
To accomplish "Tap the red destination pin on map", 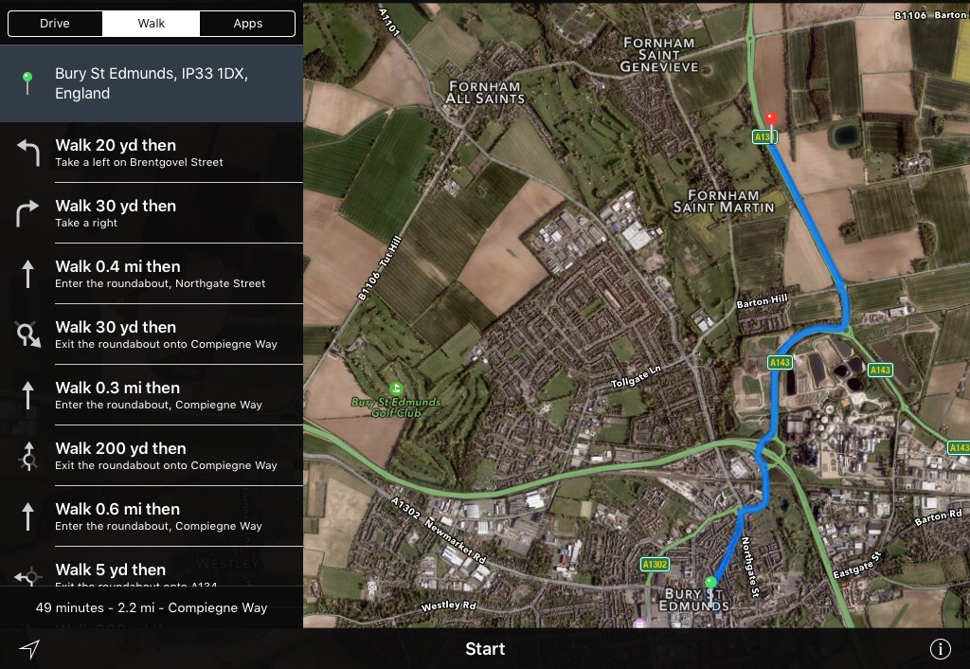I will [771, 118].
